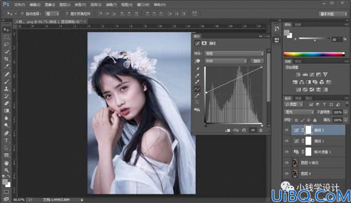Screen dimensions: 351x203
Task: Switch to the 调整 Adjustments panel tab
Action: [x=288, y=61]
